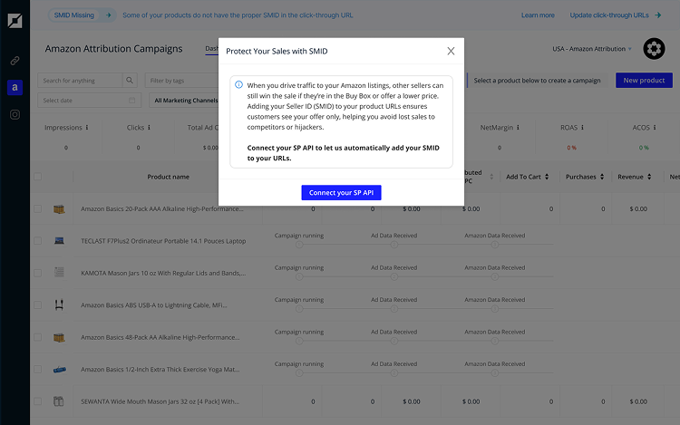Sort by Revenue column
Screen dimensions: 680x425
click(649, 177)
